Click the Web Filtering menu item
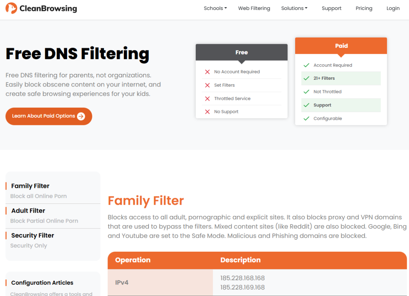The image size is (409, 296). click(254, 8)
